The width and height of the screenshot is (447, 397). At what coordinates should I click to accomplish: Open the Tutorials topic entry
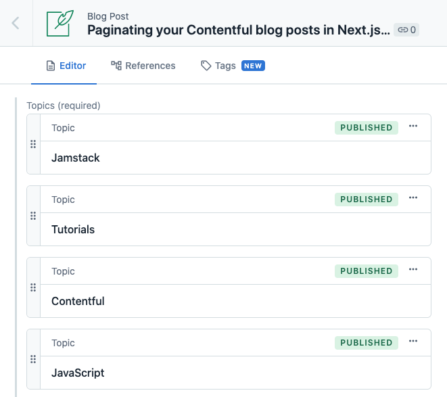73,229
